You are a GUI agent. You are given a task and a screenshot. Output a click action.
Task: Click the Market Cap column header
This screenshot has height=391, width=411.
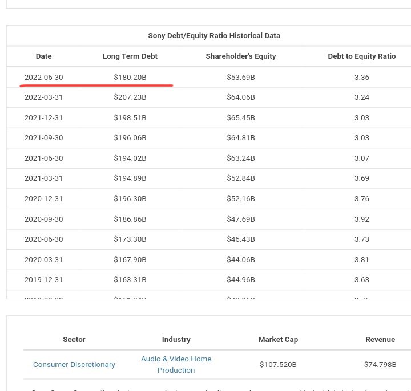[278, 340]
